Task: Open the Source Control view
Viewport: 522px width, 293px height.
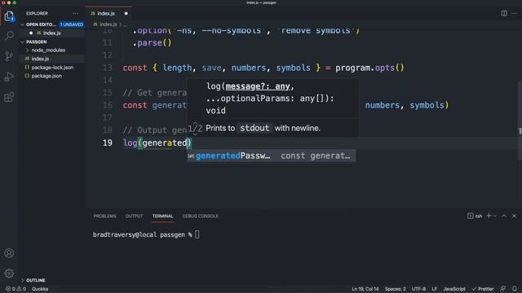Action: [x=9, y=56]
